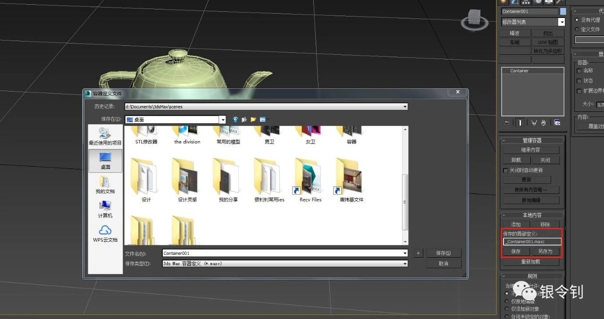Select 任何未锁定的对象 radio button
This screenshot has width=604, height=319.
(x=507, y=316)
